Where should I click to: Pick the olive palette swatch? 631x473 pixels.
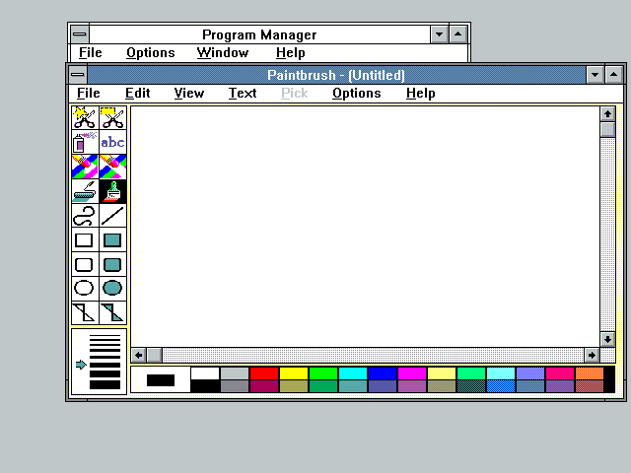click(294, 386)
